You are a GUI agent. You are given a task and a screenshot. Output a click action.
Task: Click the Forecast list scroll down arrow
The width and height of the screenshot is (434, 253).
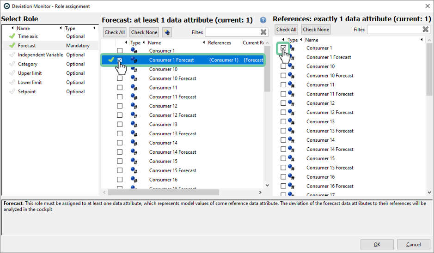tap(267, 185)
